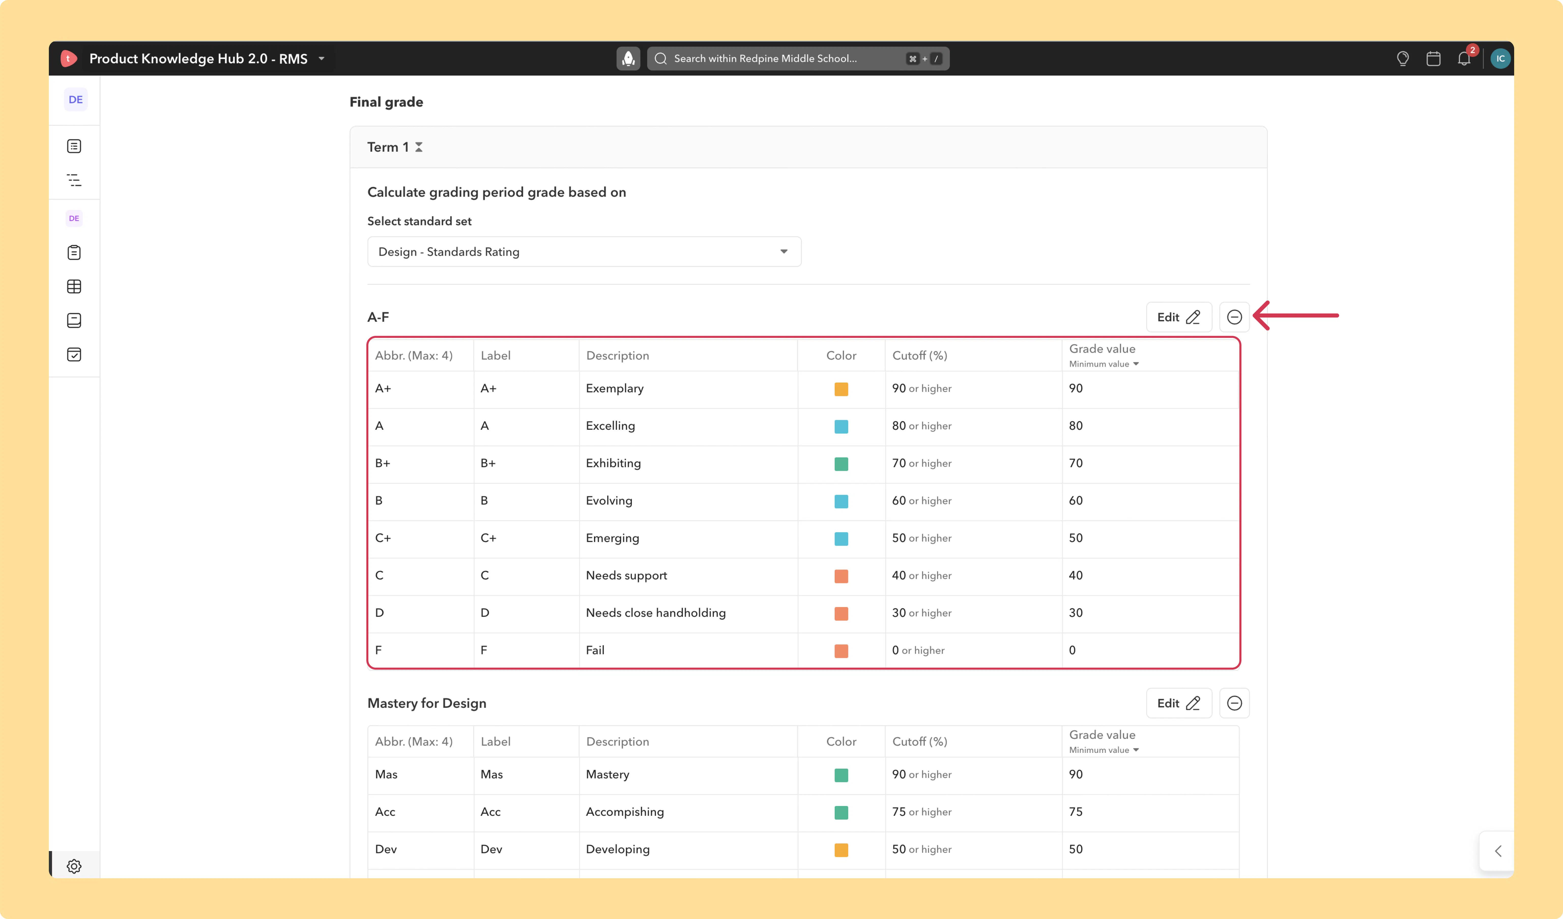Remove the Mastery for Design scale
Screen dimensions: 1563x919
click(x=1234, y=703)
